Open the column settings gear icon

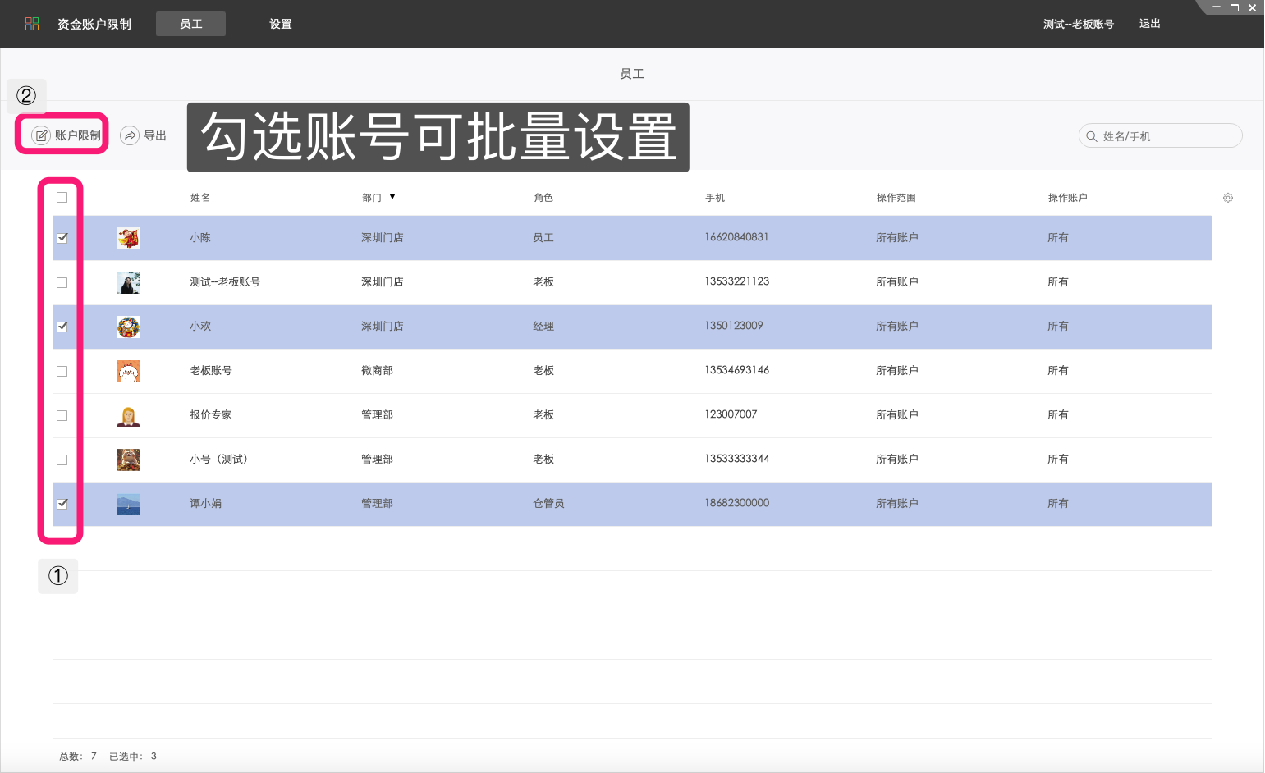1228,198
